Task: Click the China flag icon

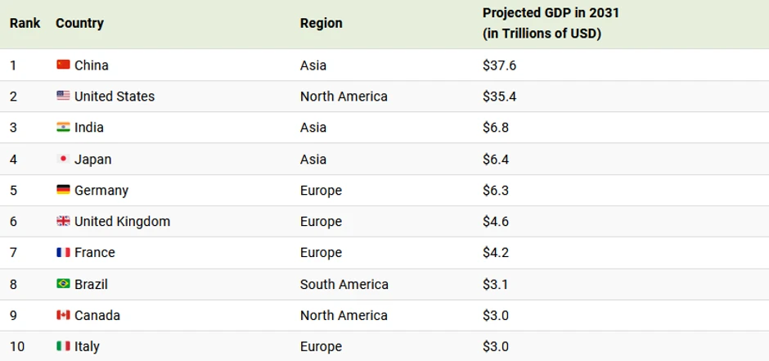Action: pyautogui.click(x=63, y=65)
